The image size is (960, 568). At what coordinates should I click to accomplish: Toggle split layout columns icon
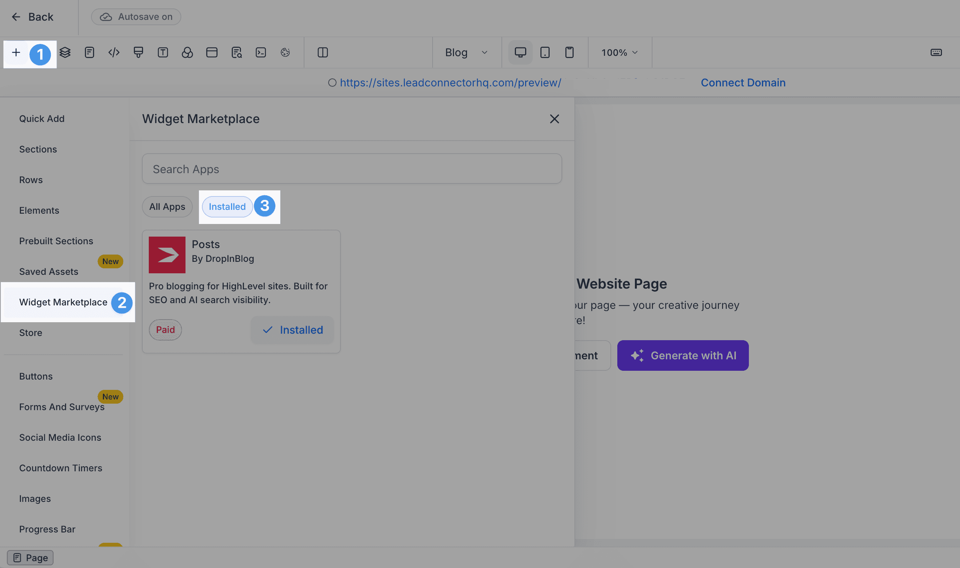[323, 52]
